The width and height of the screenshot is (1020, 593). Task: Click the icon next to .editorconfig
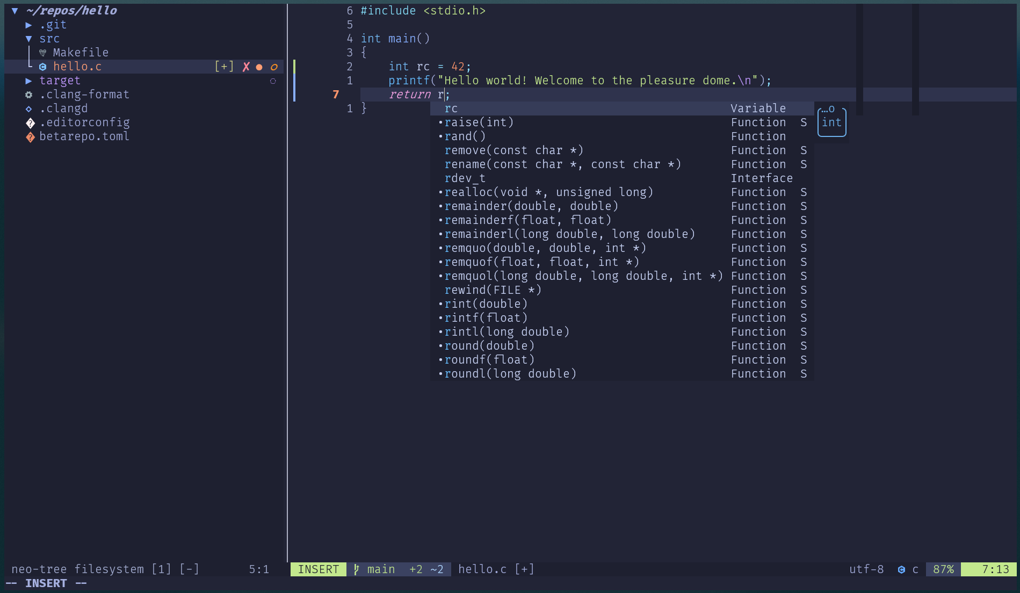pyautogui.click(x=30, y=123)
